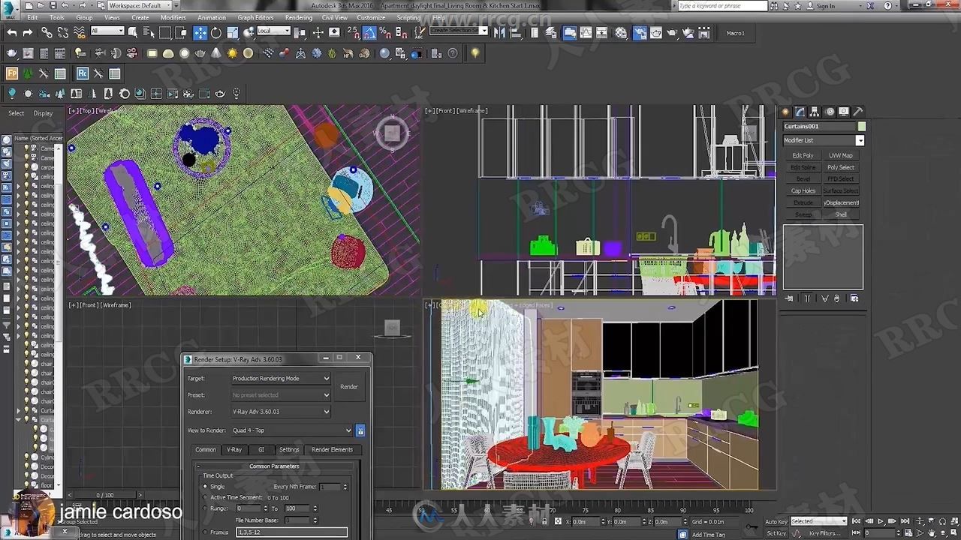This screenshot has width=961, height=540.
Task: Click the Sign In link
Action: coord(825,6)
